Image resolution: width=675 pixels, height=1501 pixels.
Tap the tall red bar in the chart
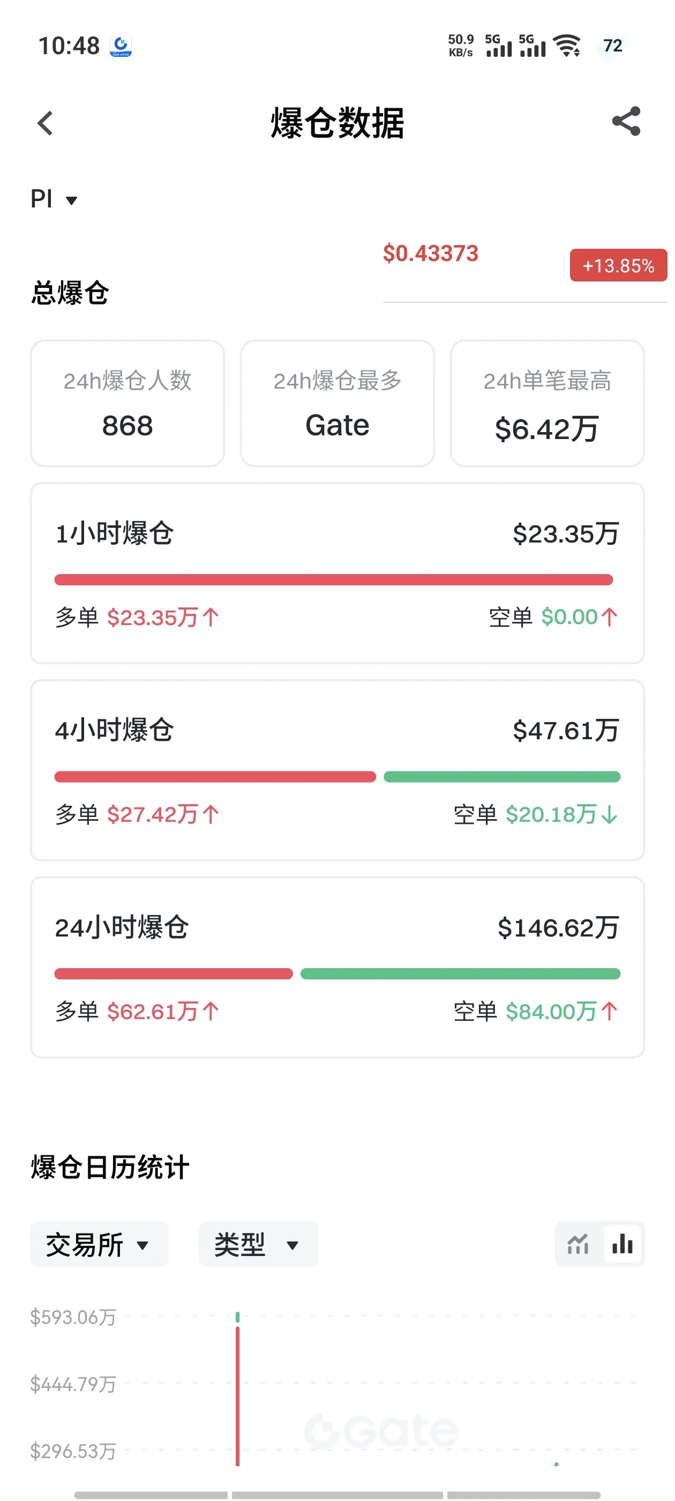point(238,1395)
